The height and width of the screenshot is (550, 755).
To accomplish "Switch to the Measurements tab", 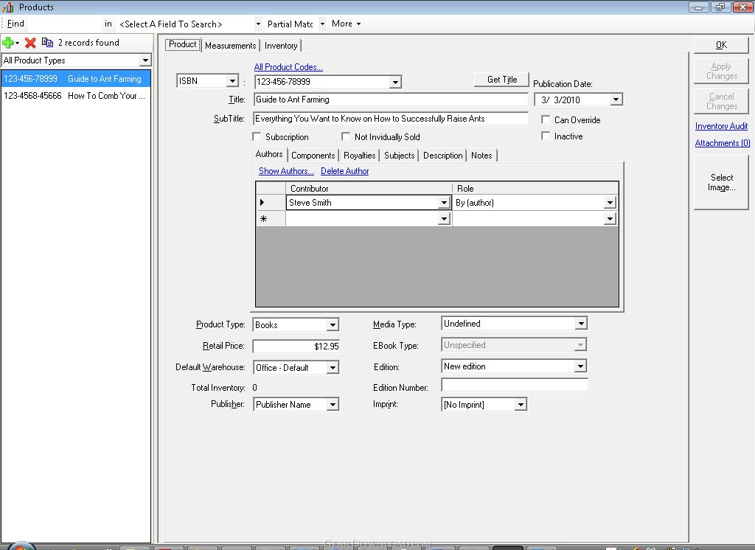I will coord(230,46).
